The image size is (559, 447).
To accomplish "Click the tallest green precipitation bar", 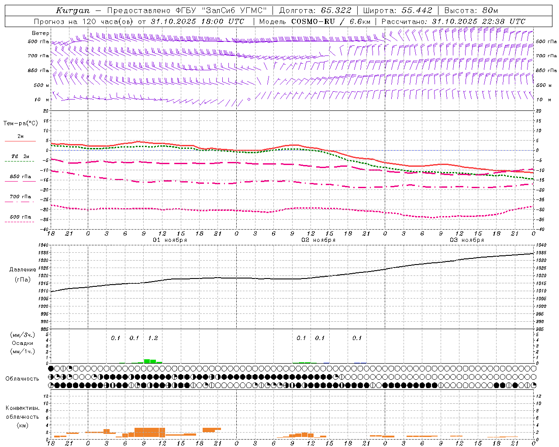I will [x=147, y=361].
